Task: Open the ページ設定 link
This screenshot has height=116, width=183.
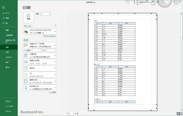Action: pos(52,92)
